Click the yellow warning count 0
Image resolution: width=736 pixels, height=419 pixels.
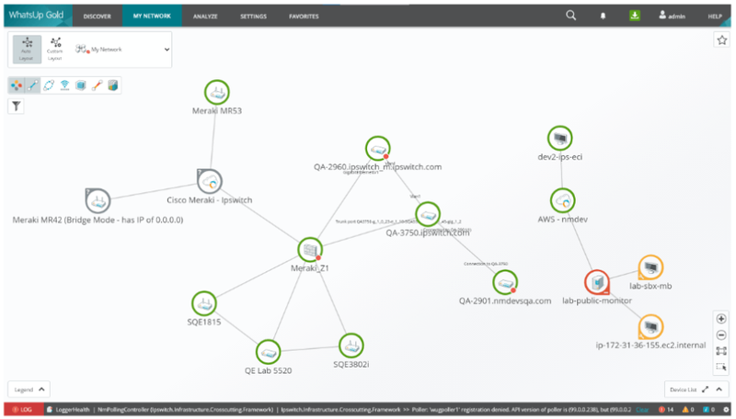click(688, 410)
